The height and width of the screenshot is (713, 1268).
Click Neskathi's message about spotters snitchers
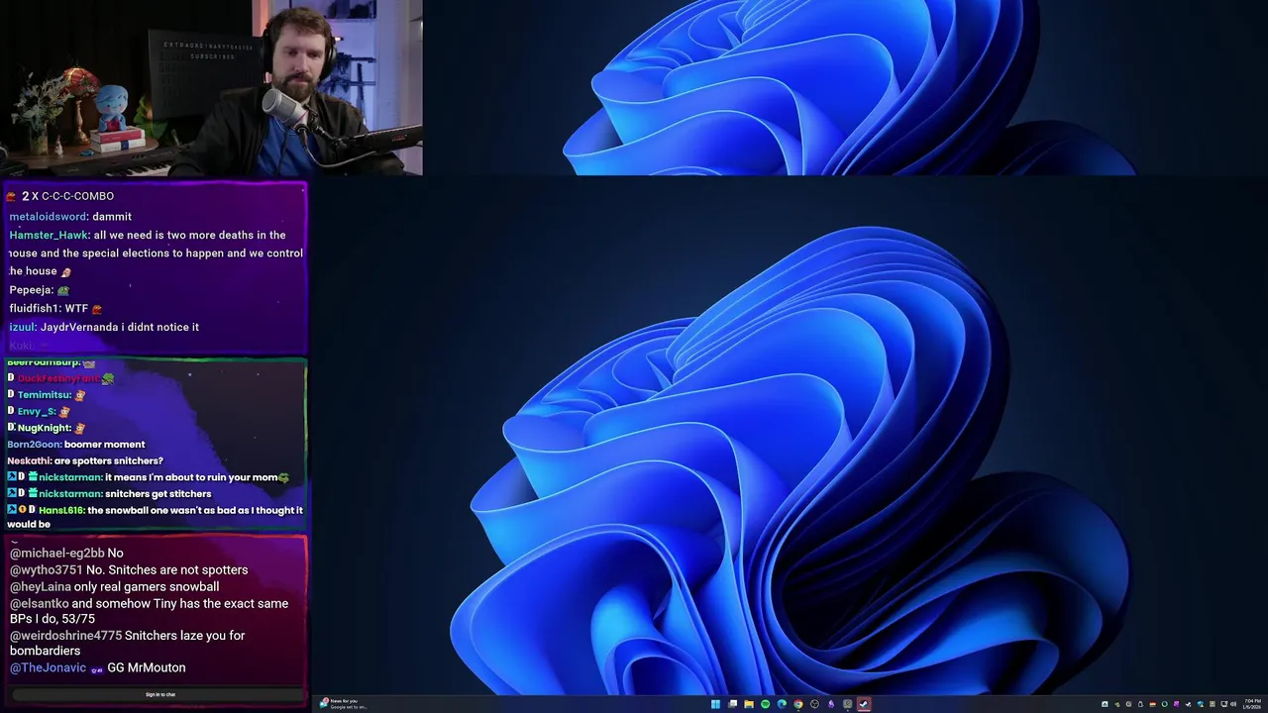(85, 460)
